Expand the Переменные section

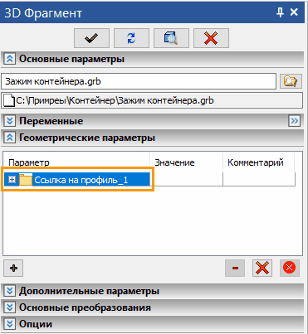(x=10, y=121)
